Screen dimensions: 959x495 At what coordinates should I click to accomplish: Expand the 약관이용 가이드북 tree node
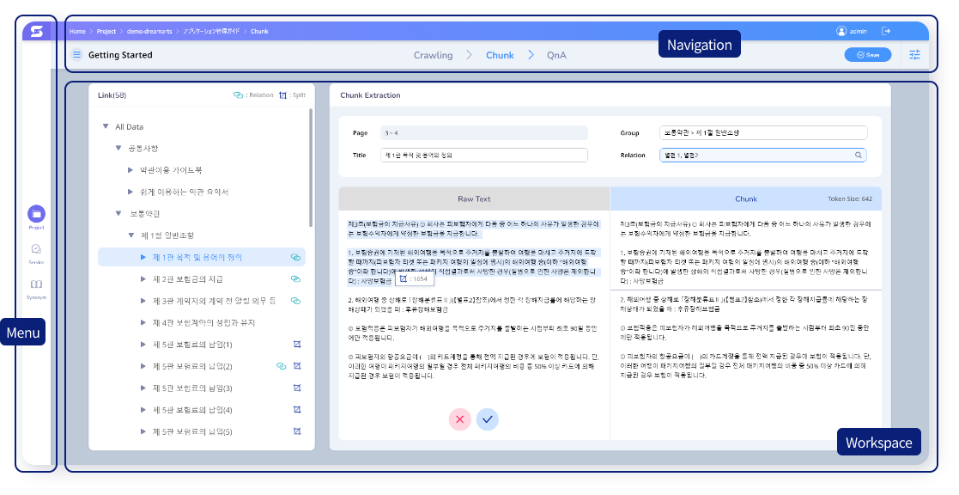131,170
